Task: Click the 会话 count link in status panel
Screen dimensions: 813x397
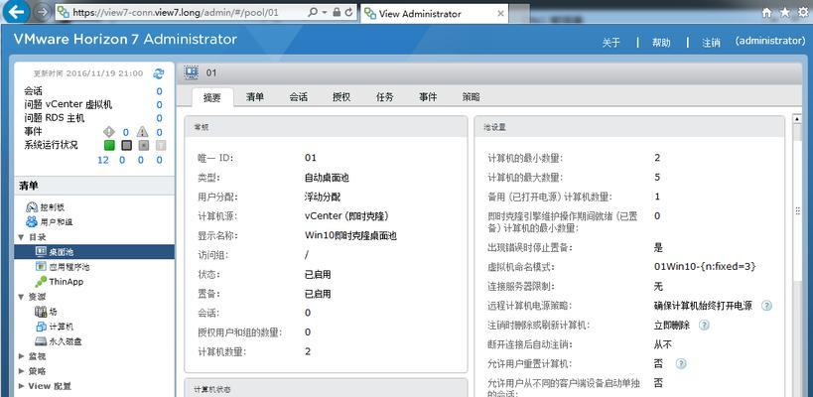Action: [x=159, y=91]
